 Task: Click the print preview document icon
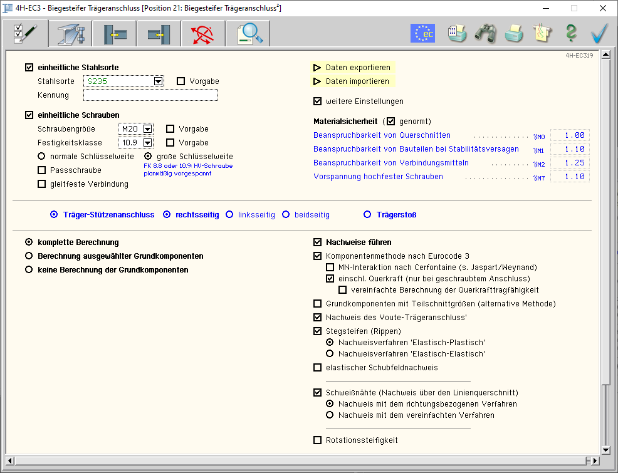point(457,33)
